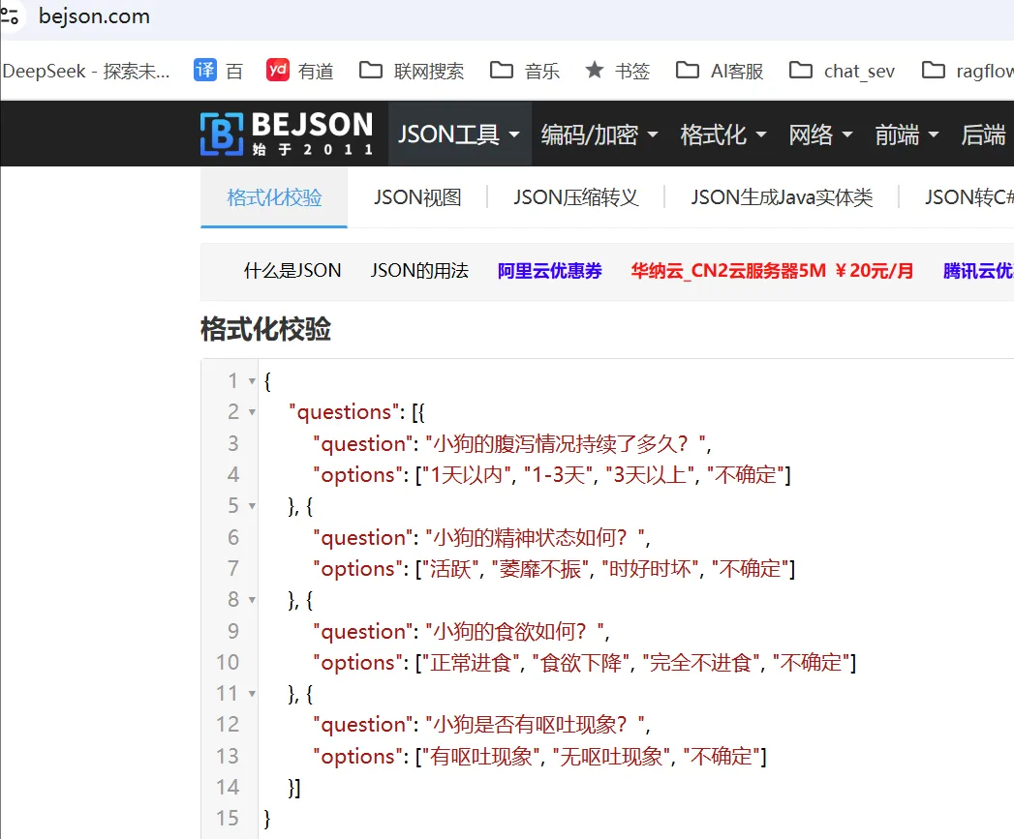The image size is (1014, 839).
Task: Click the bejson.com address bar
Action: point(94,16)
